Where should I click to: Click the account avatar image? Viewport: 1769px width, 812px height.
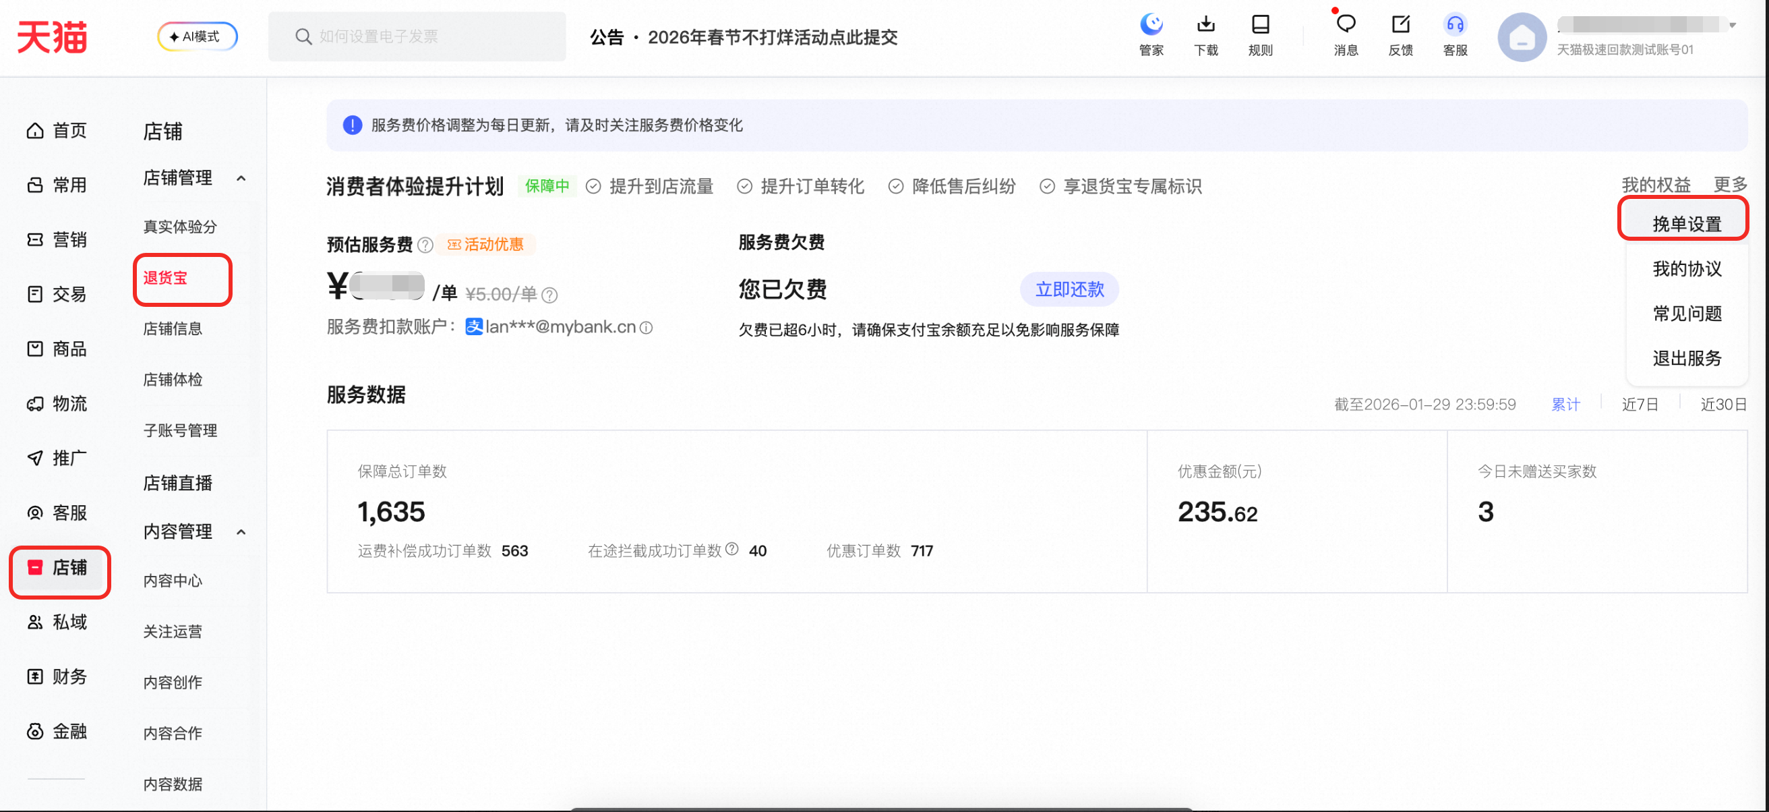click(x=1522, y=37)
